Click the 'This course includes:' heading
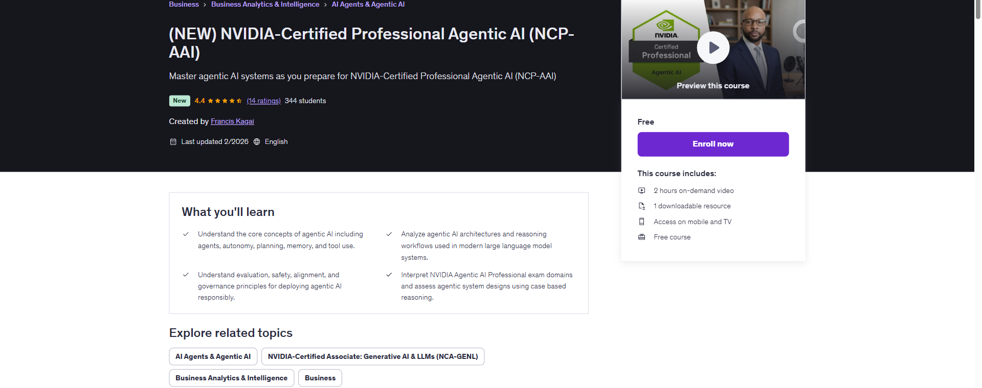This screenshot has width=982, height=388. 677,174
